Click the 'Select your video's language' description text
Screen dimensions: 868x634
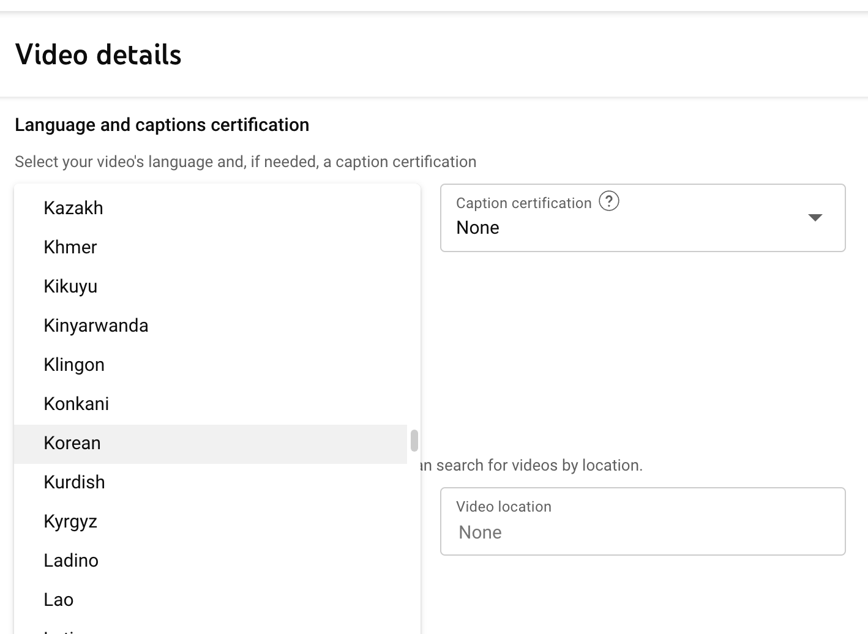coord(245,162)
